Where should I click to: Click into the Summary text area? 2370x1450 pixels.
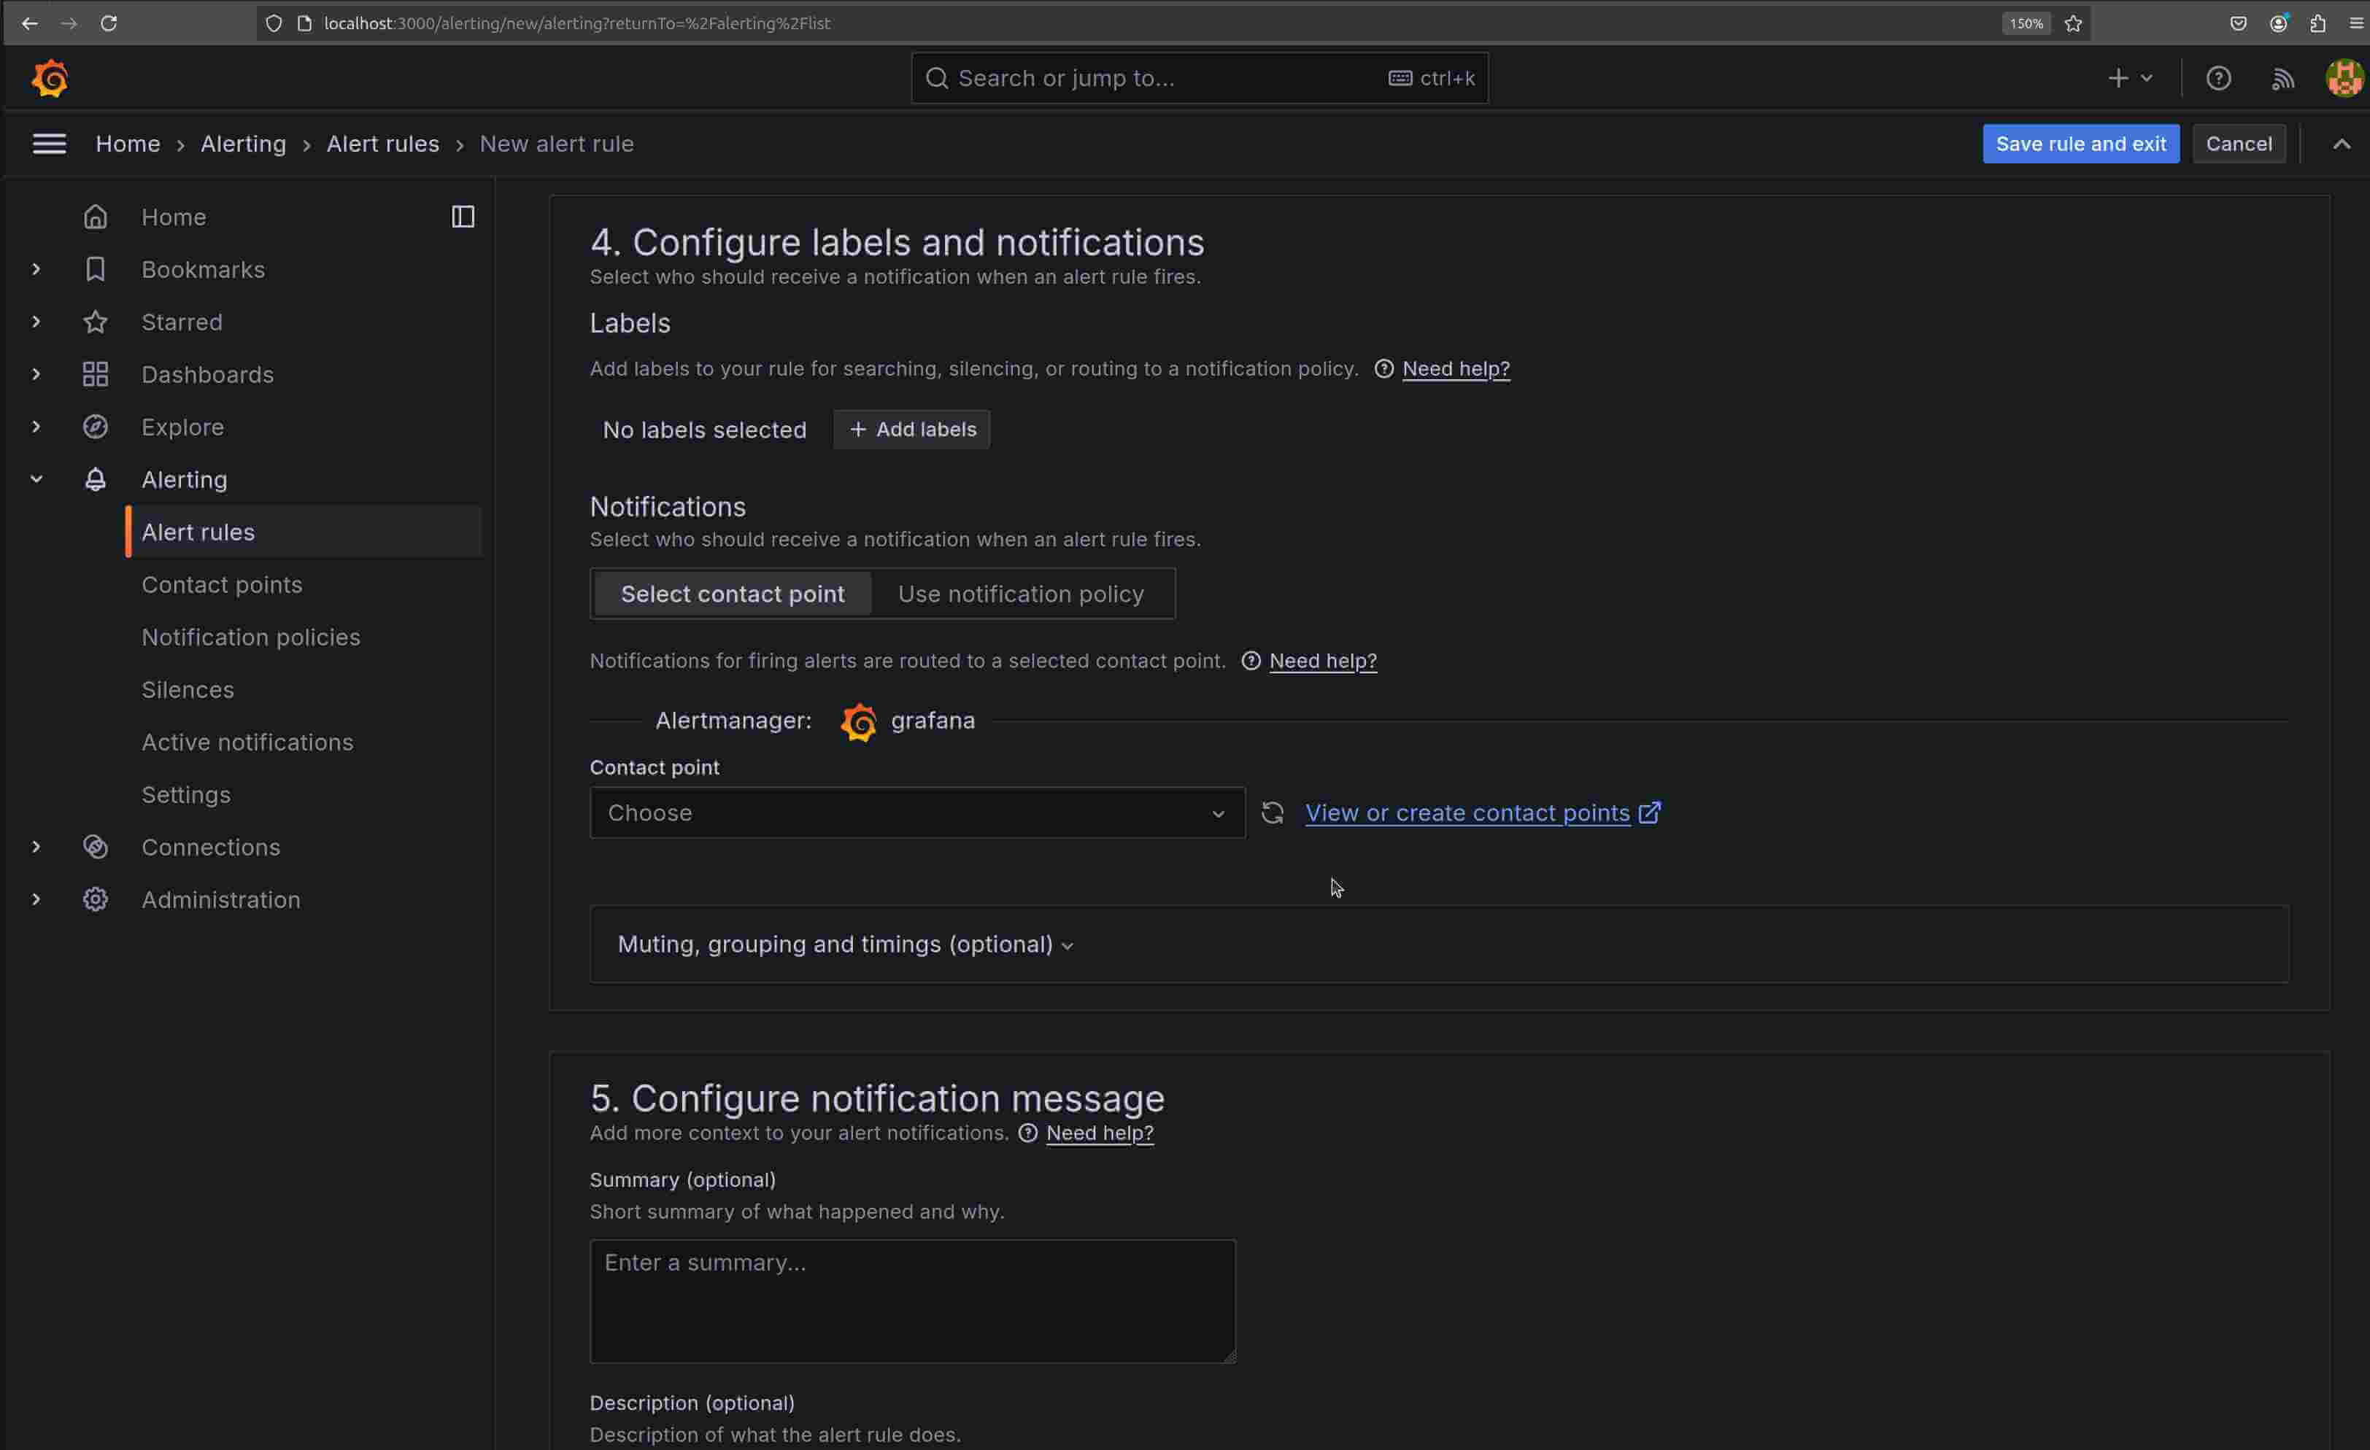point(912,1300)
